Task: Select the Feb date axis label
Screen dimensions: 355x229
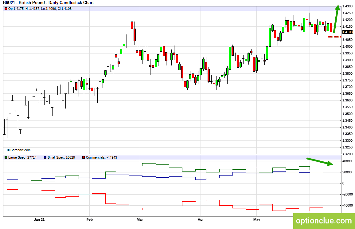Action: click(90, 219)
